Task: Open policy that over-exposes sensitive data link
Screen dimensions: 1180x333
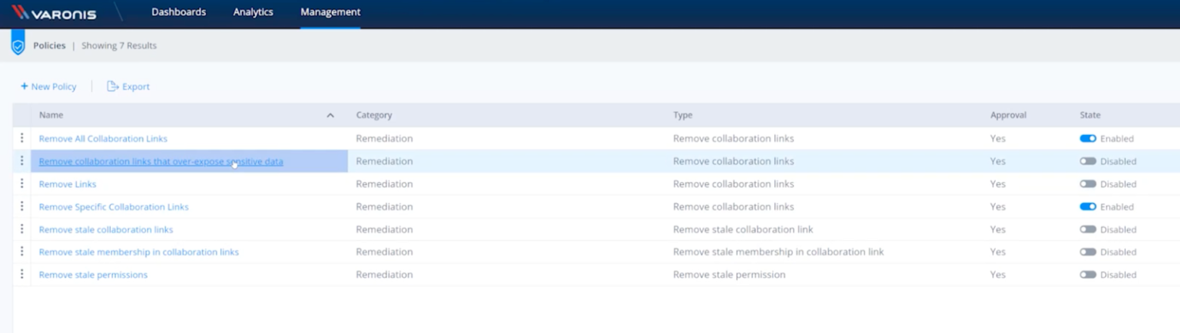Action: click(161, 162)
